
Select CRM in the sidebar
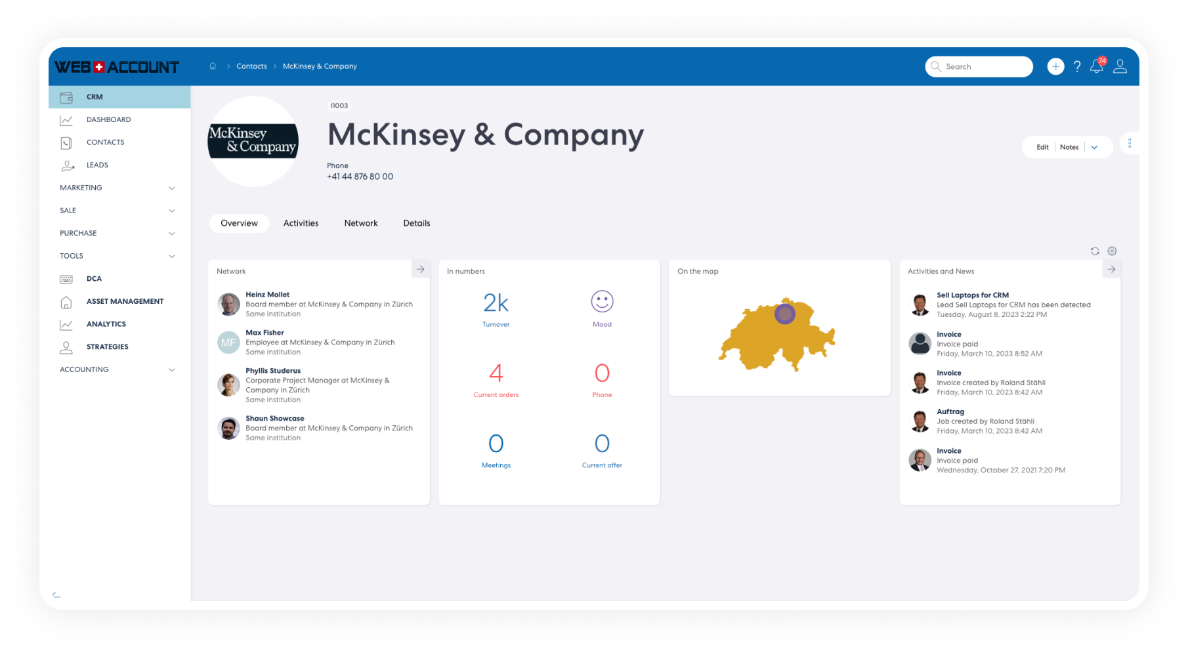(119, 97)
